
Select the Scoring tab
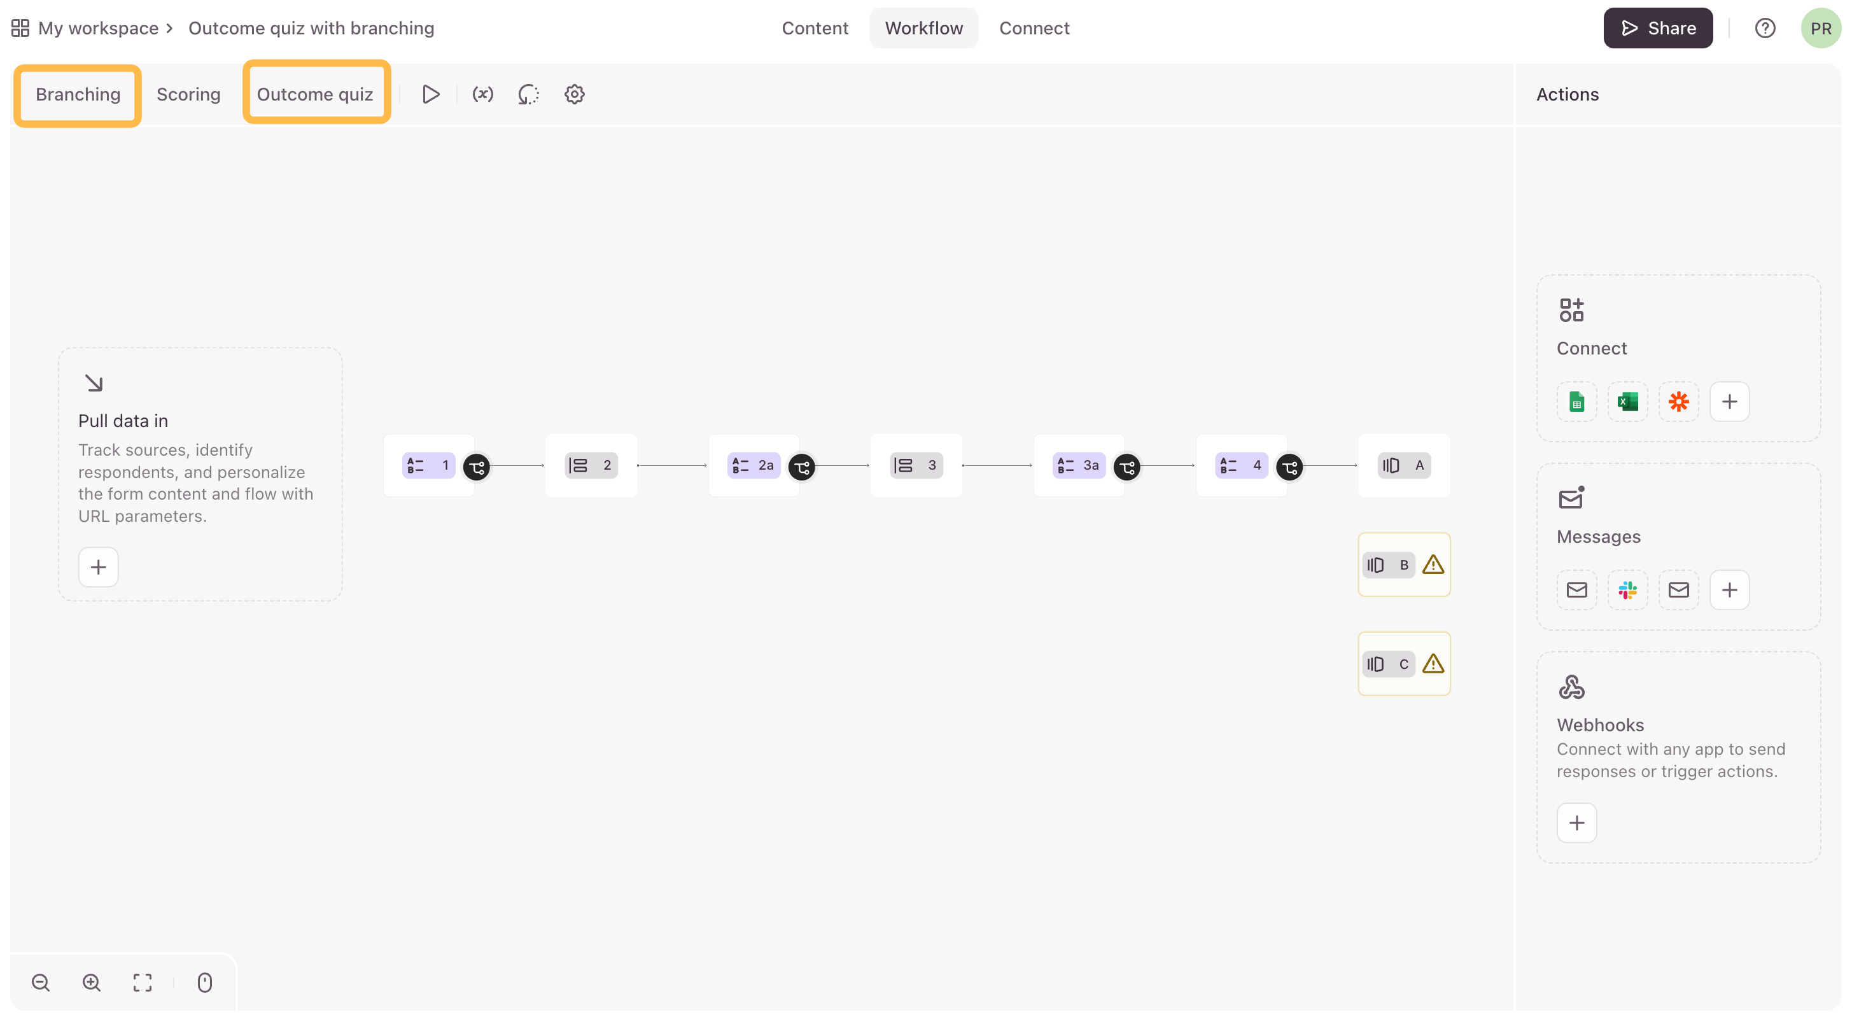[188, 94]
